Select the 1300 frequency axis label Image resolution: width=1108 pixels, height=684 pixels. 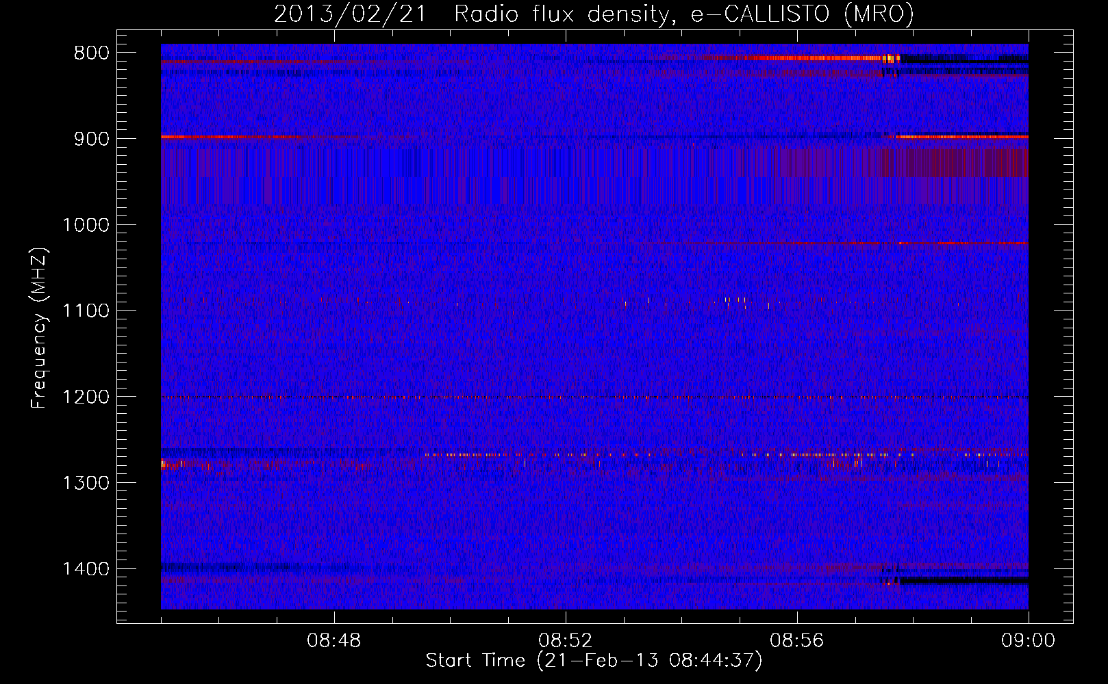tap(86, 484)
